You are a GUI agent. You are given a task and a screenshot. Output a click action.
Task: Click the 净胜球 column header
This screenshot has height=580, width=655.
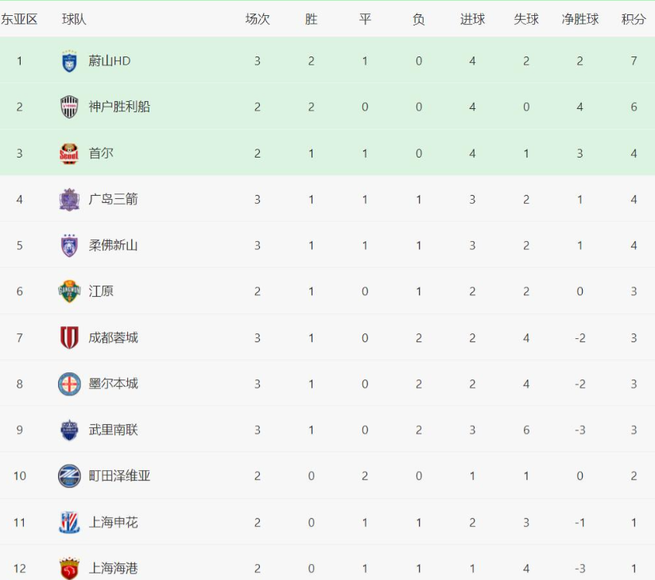pyautogui.click(x=580, y=19)
